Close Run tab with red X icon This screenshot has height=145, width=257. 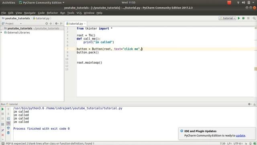(3, 135)
